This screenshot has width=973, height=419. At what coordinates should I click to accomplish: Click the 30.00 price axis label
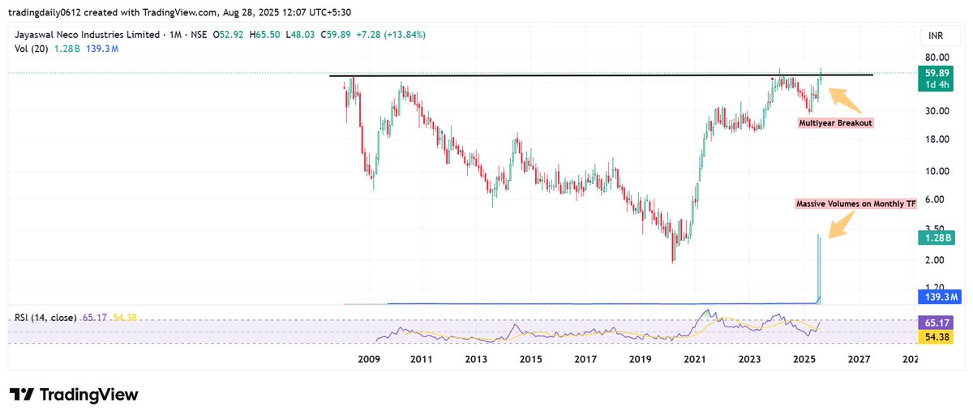click(x=937, y=110)
